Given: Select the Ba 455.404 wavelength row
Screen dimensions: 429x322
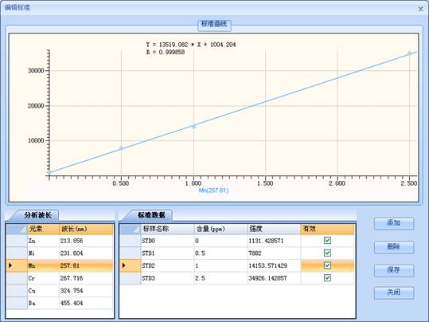Looking at the screenshot, I should [60, 303].
